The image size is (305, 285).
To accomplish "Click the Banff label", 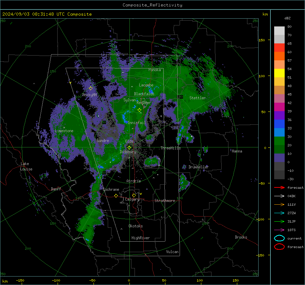I will coord(56,189).
